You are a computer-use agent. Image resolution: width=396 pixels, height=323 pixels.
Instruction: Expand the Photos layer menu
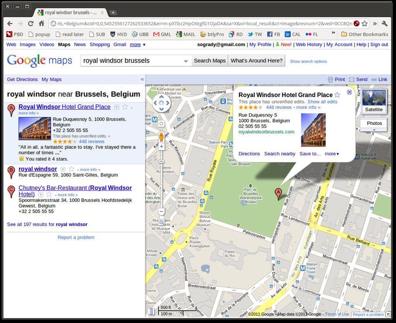point(374,125)
